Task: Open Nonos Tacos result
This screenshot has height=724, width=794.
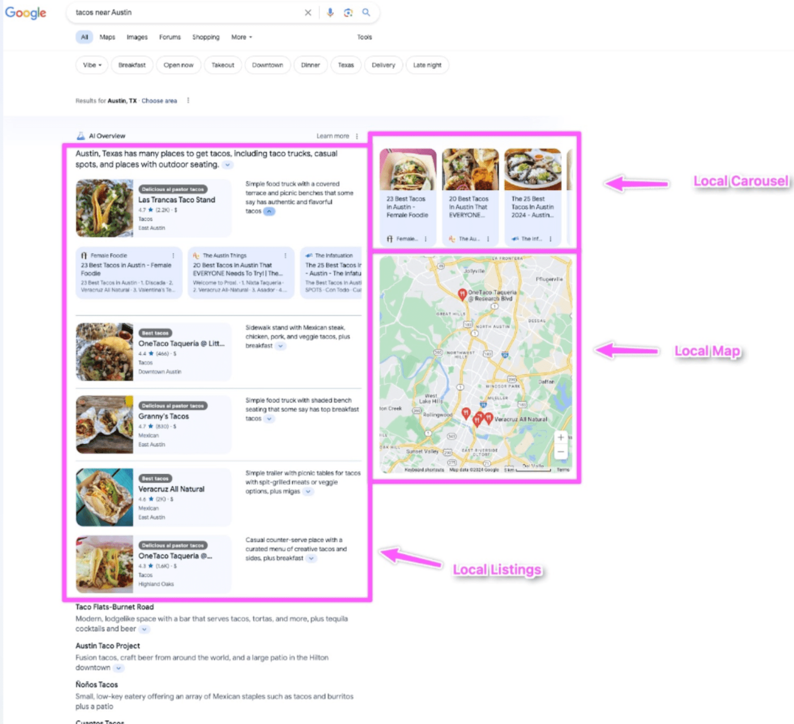Action: pyautogui.click(x=96, y=684)
